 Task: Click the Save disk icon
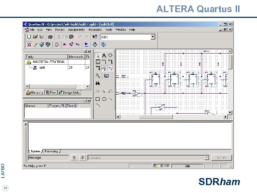pos(41,36)
